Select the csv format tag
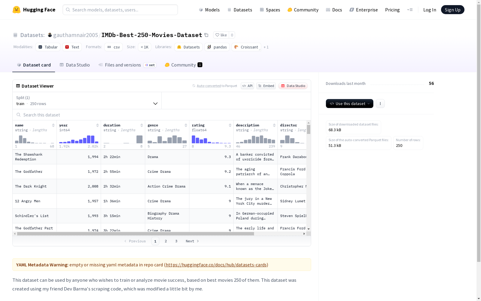481x301 pixels. click(x=113, y=47)
